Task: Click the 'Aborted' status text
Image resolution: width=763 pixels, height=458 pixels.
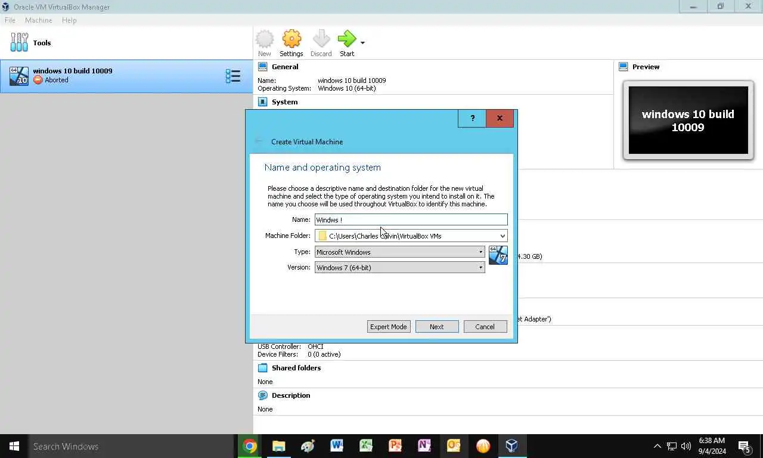Action: 57,80
